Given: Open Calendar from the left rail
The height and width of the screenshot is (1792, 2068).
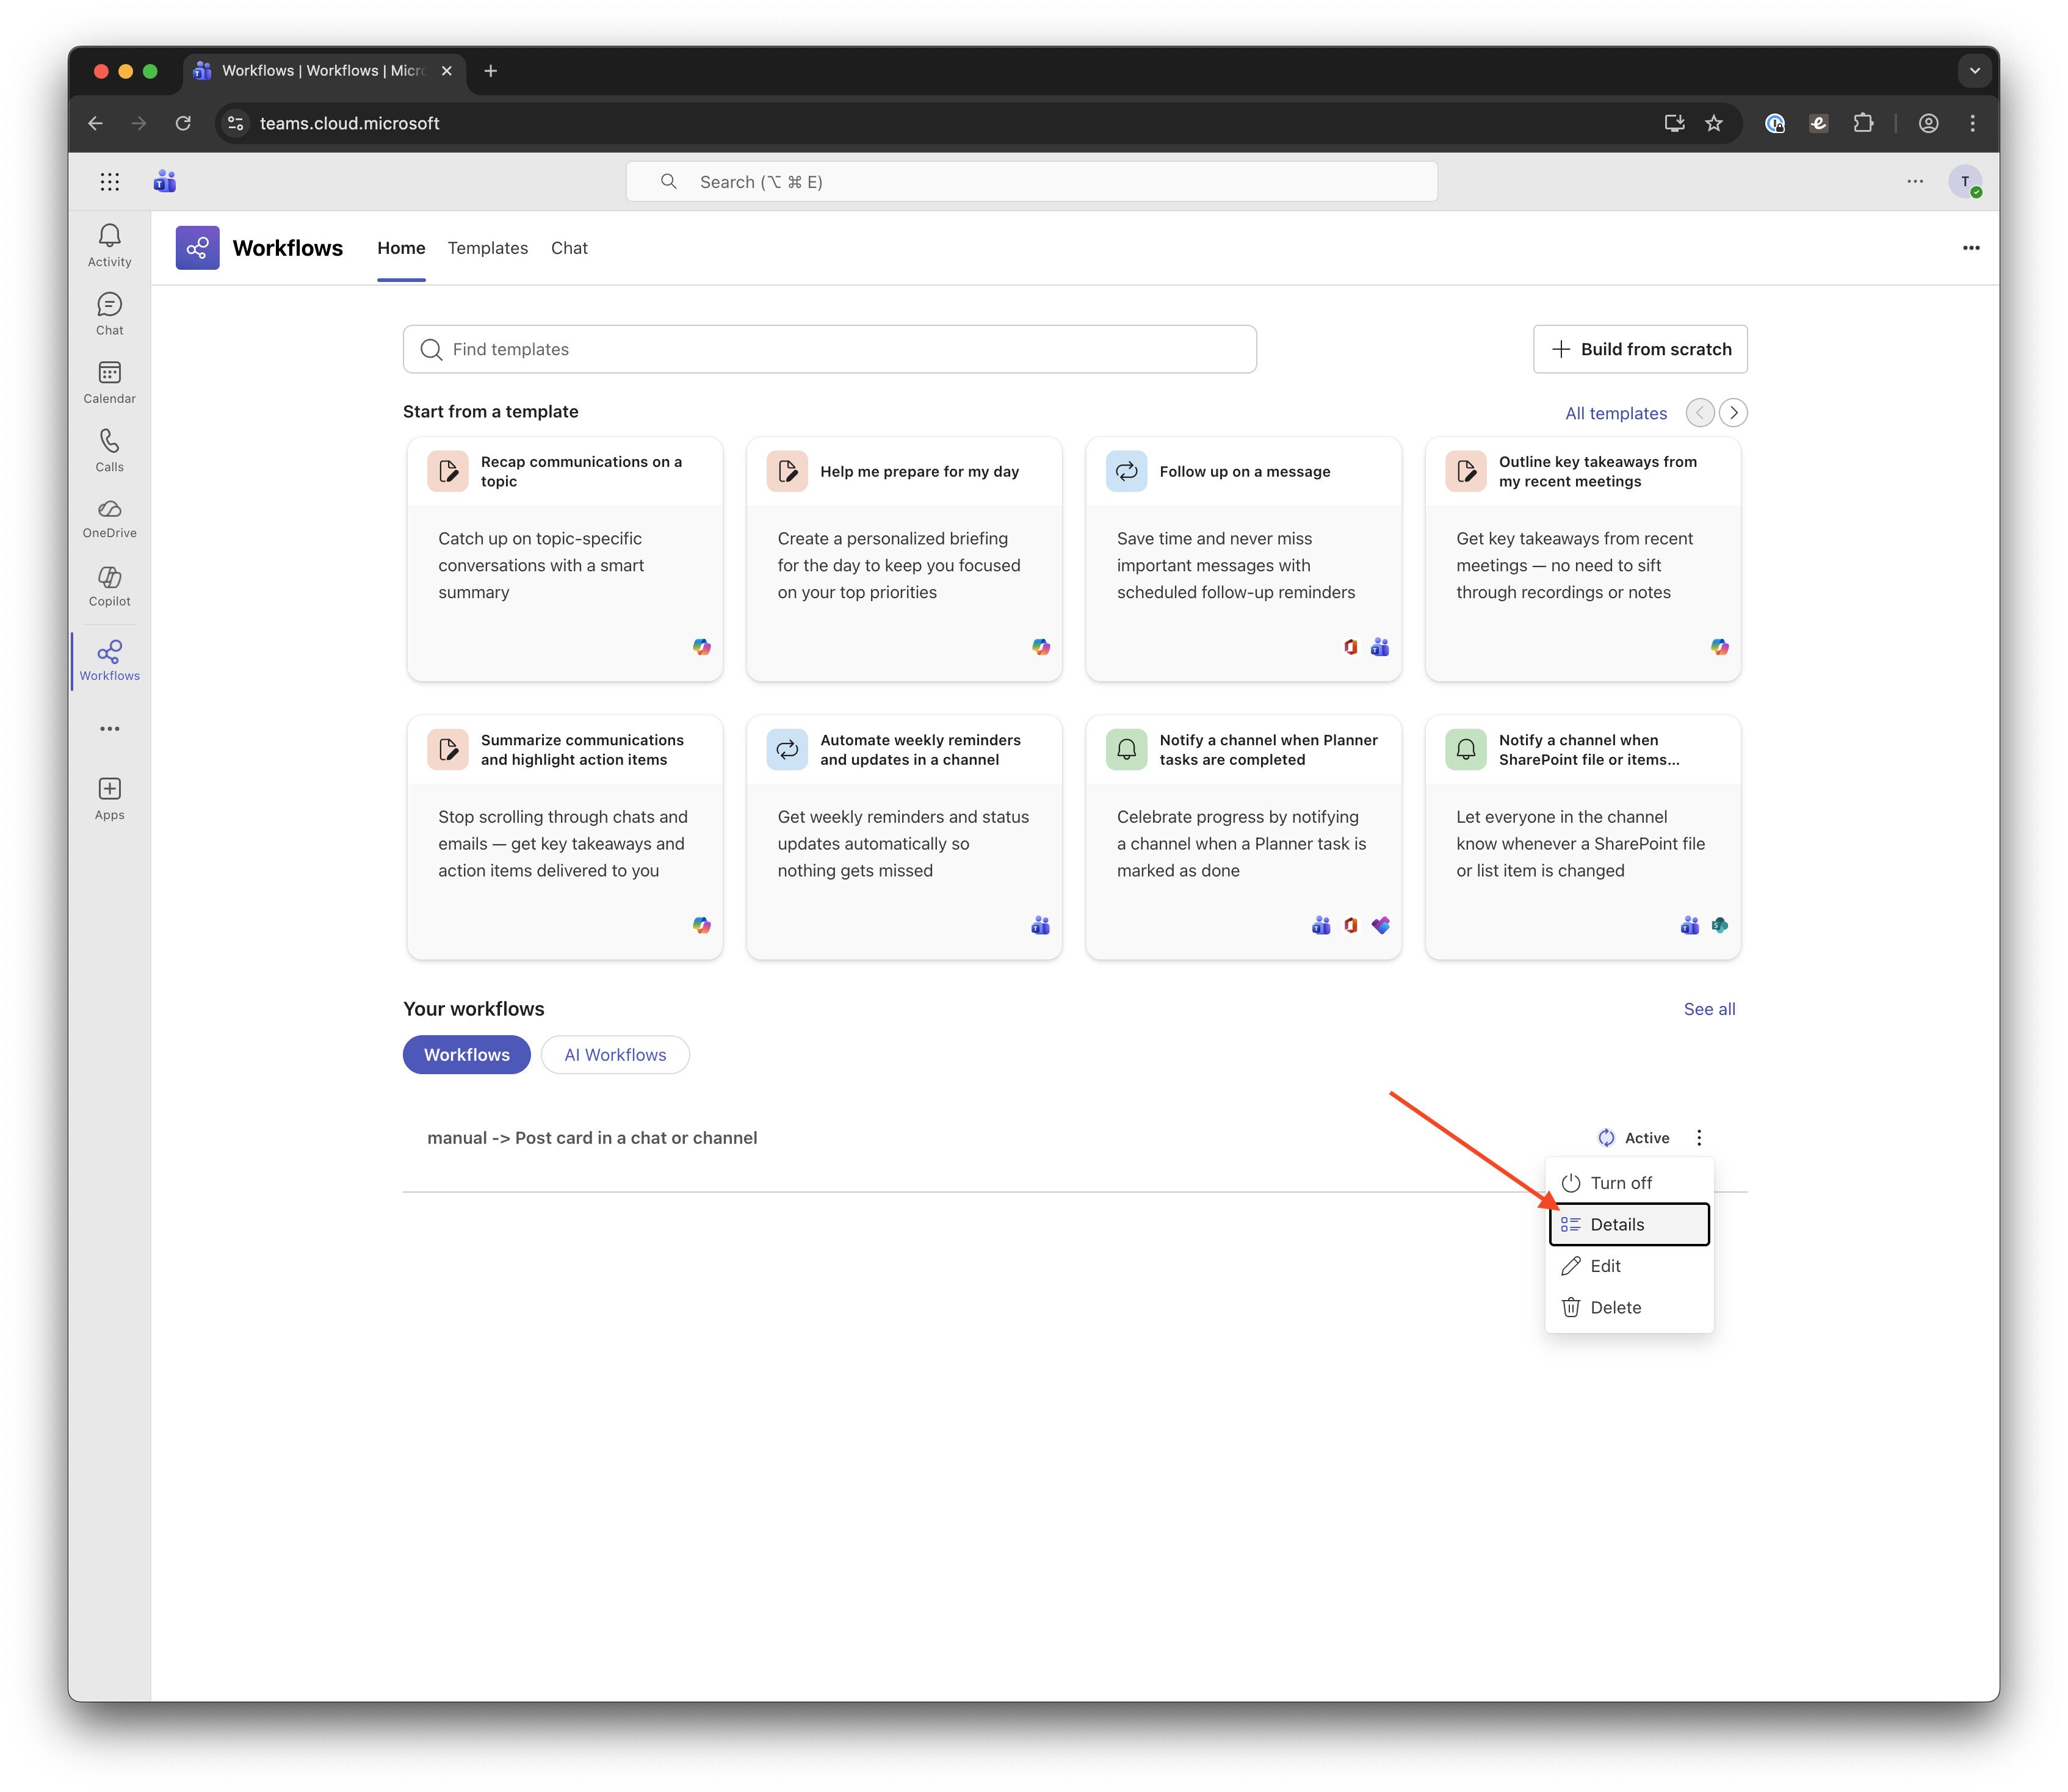Looking at the screenshot, I should coord(109,382).
